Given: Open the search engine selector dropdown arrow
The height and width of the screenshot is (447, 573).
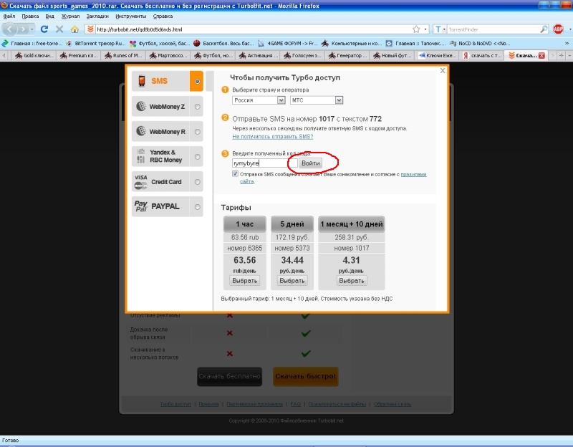Looking at the screenshot, I should point(444,29).
